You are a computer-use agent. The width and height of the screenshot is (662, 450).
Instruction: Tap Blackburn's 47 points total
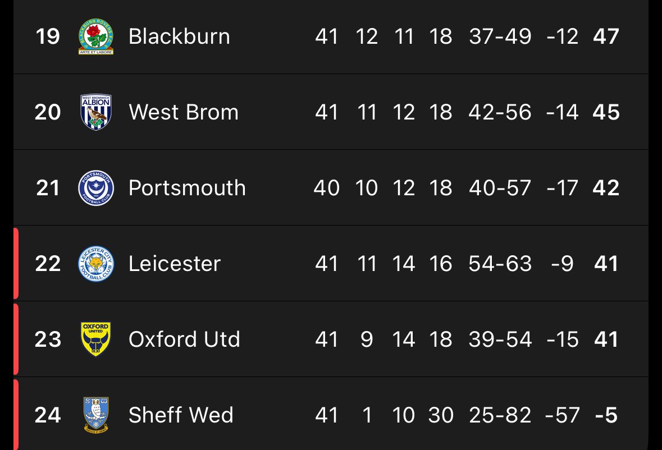[606, 36]
